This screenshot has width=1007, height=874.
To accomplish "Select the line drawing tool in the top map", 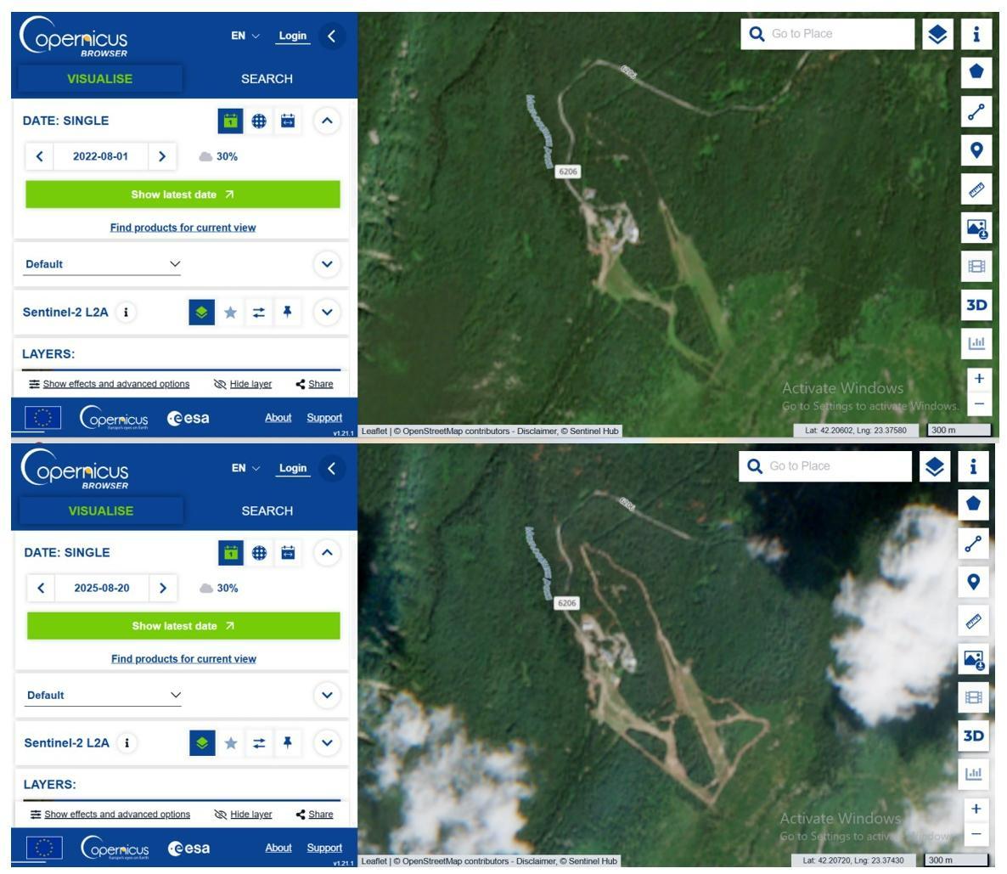I will [x=976, y=112].
